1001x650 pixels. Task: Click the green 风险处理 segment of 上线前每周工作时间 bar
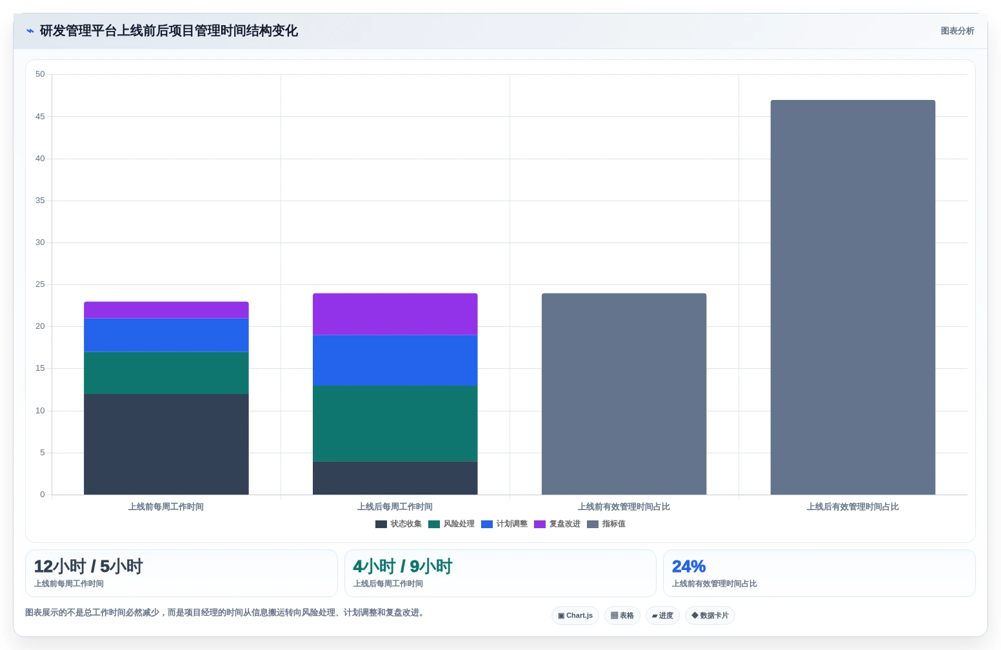click(x=166, y=373)
